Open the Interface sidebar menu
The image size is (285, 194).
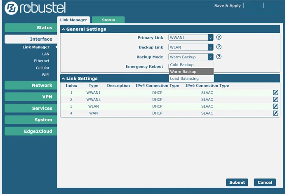click(x=31, y=39)
